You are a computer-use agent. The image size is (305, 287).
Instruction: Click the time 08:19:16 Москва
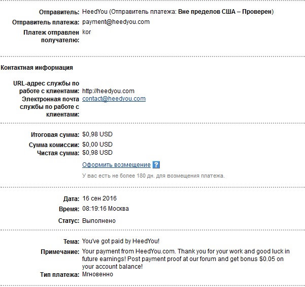click(106, 209)
